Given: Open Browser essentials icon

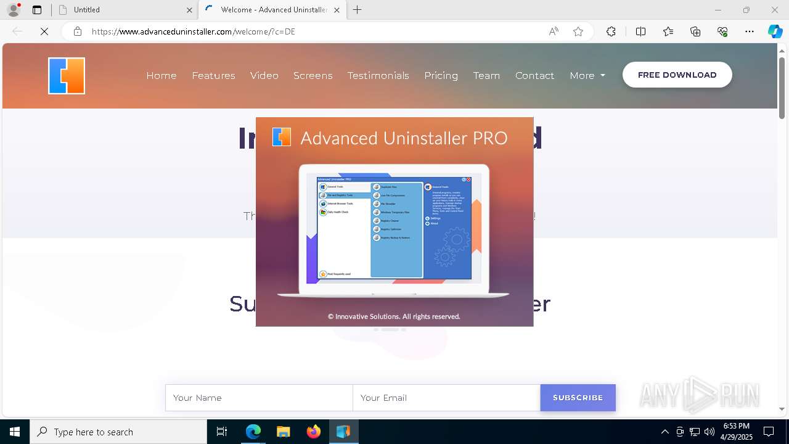Looking at the screenshot, I should [x=722, y=31].
